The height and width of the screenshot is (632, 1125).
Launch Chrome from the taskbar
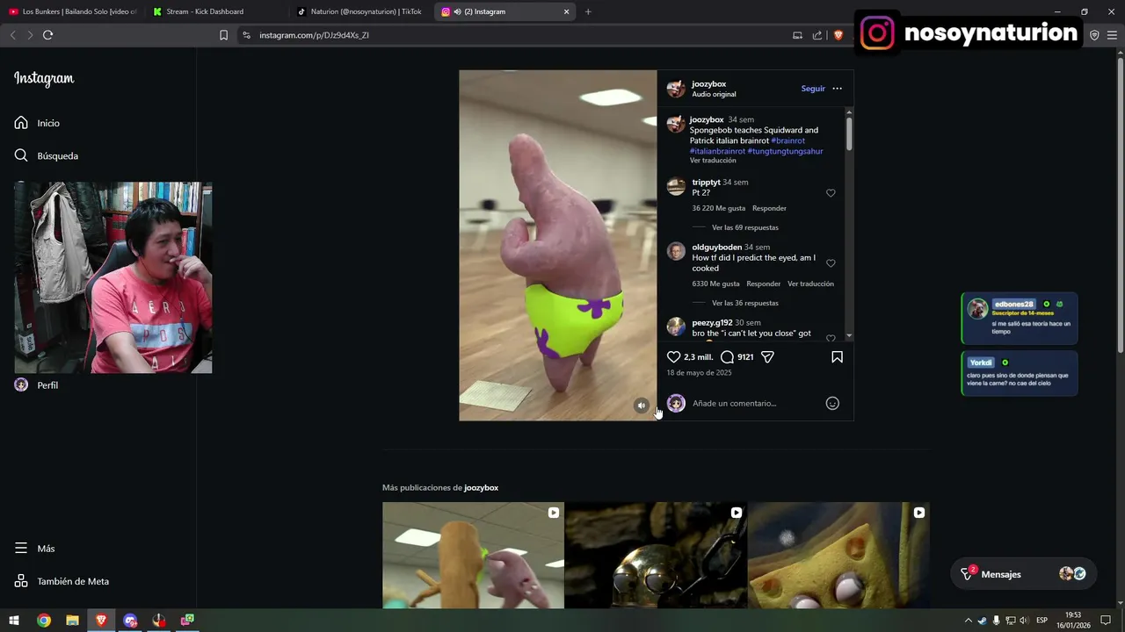[43, 621]
